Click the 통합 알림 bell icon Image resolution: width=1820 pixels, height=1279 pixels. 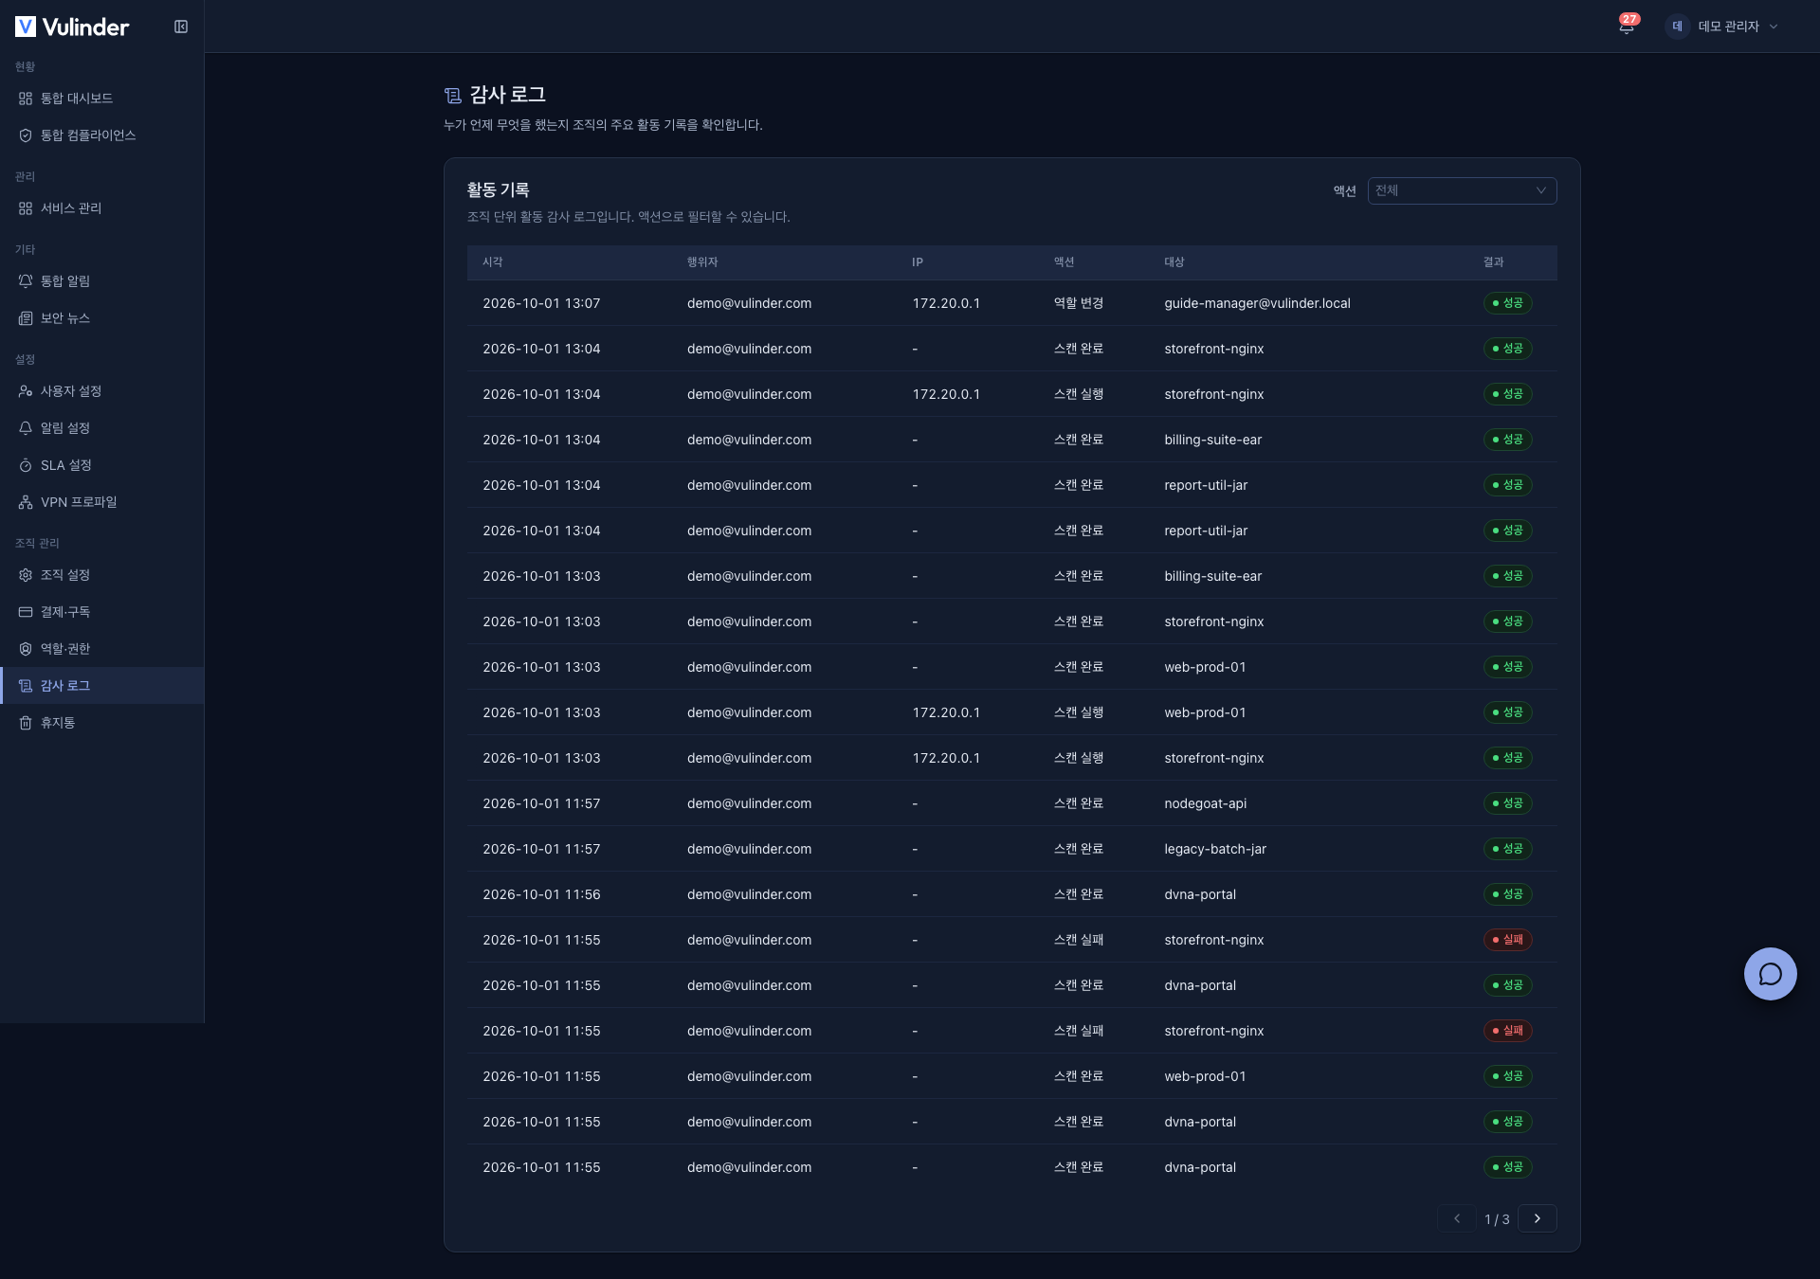click(26, 281)
